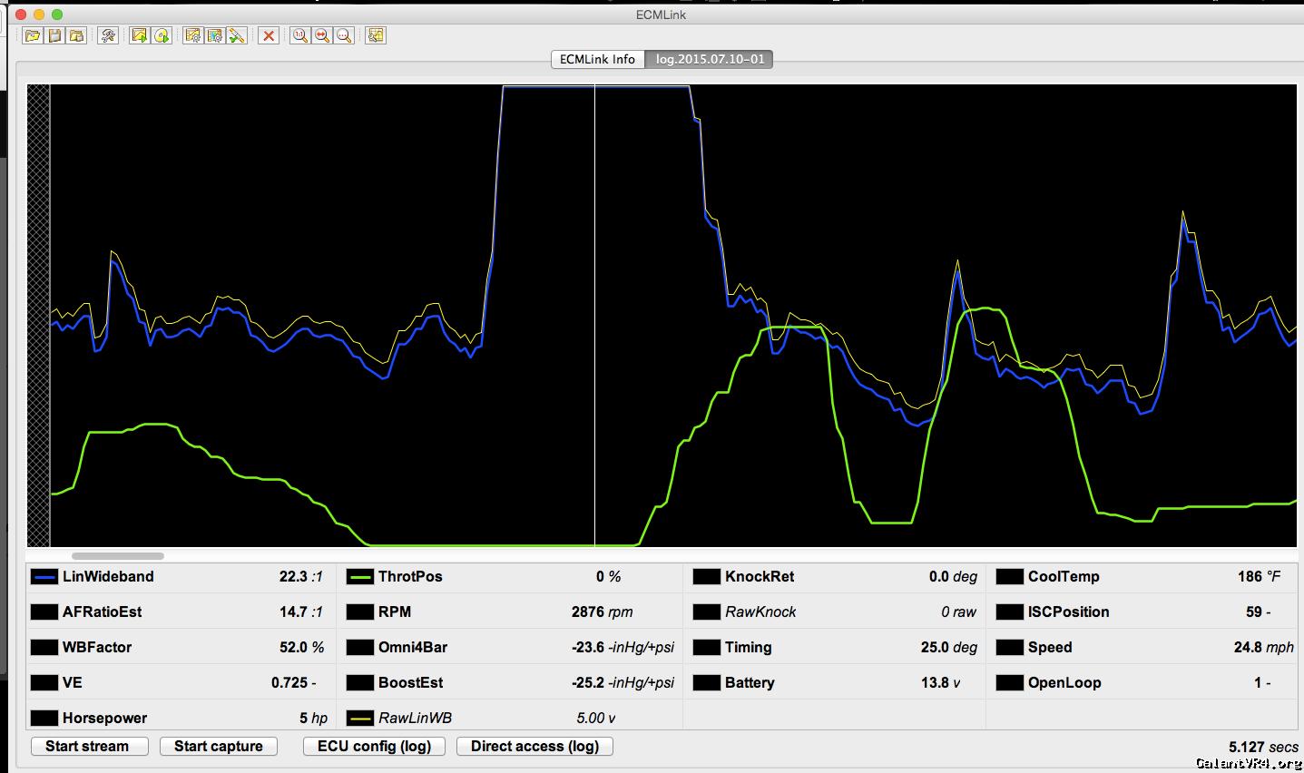Click the map with gear toolbar icon

tap(215, 35)
